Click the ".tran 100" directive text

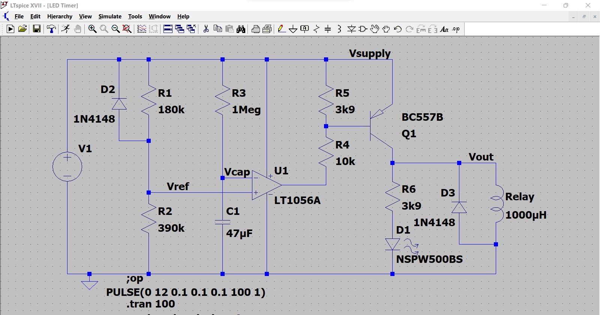[150, 304]
